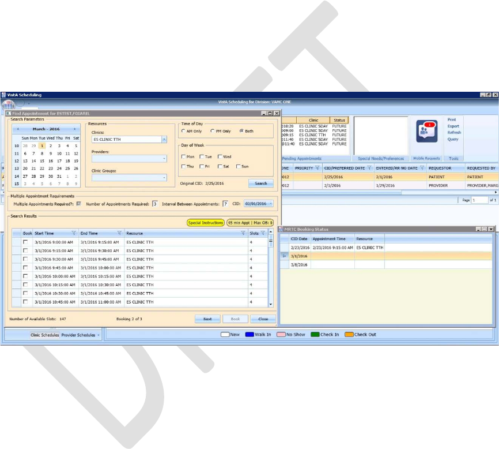The height and width of the screenshot is (449, 499).
Task: Check the Tue day checkbox
Action: (202, 156)
